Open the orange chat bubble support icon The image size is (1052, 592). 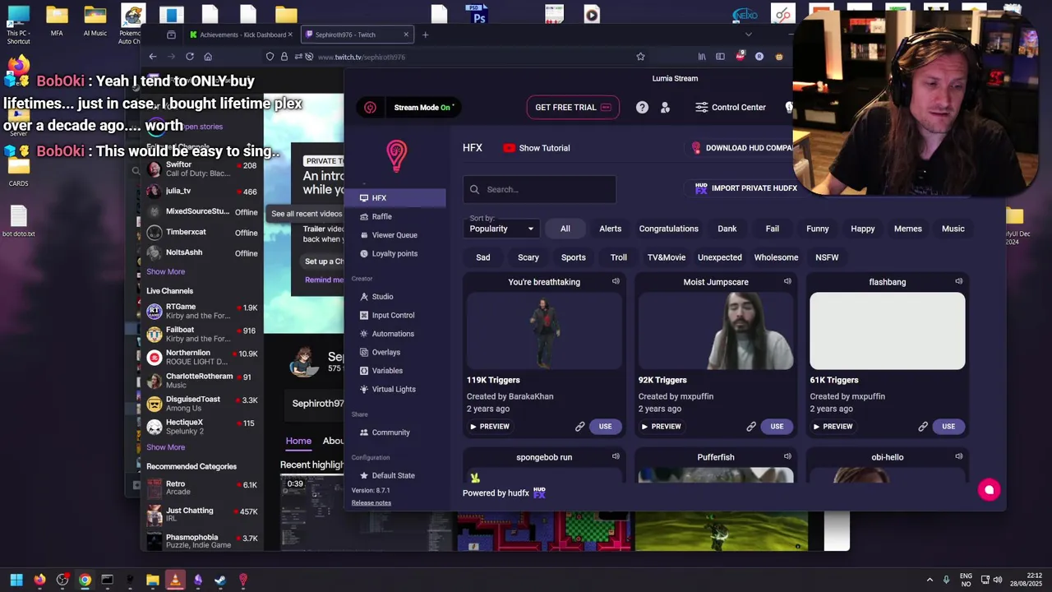990,490
